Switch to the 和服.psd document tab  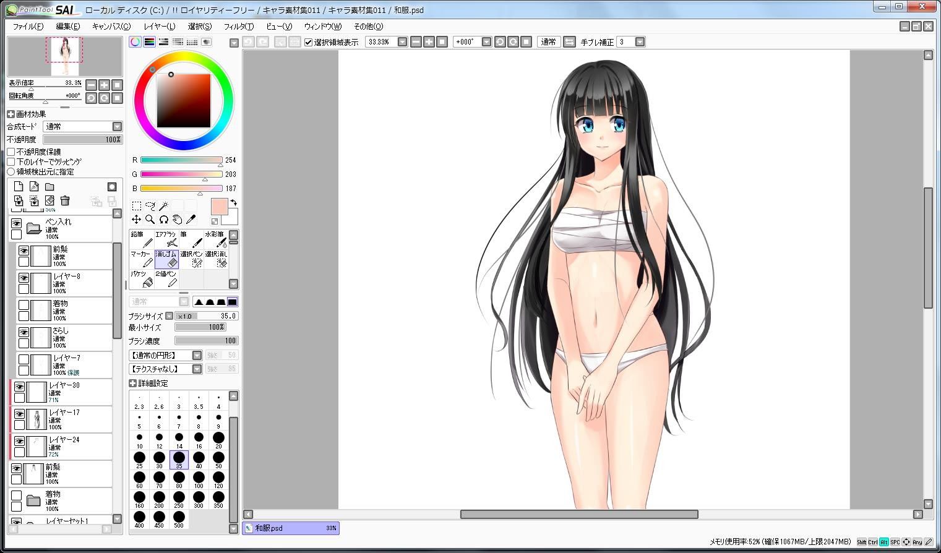[291, 528]
